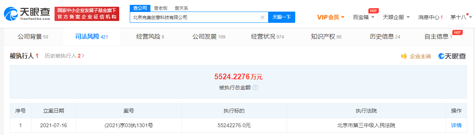Open the TianYanCha logo homepage
The width and height of the screenshot is (475, 135).
coord(27,14)
